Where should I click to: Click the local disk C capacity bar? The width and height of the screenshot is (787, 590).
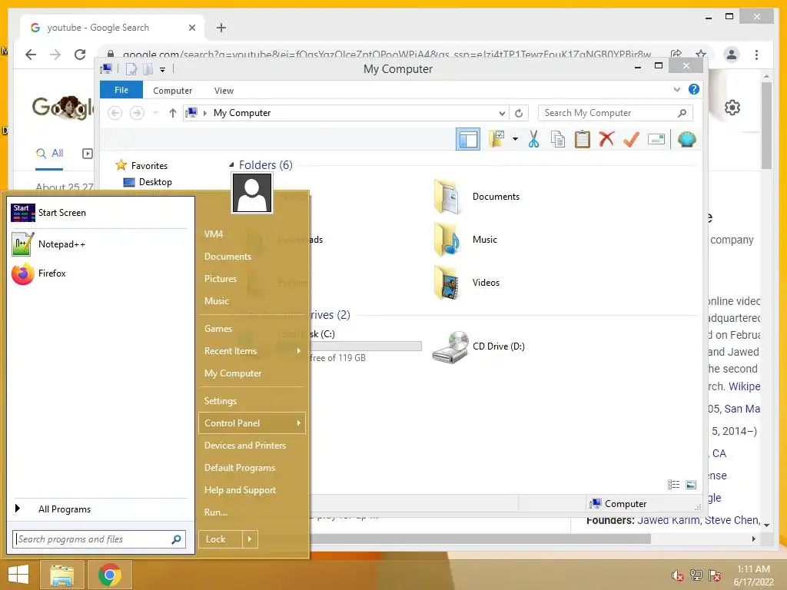coord(365,346)
